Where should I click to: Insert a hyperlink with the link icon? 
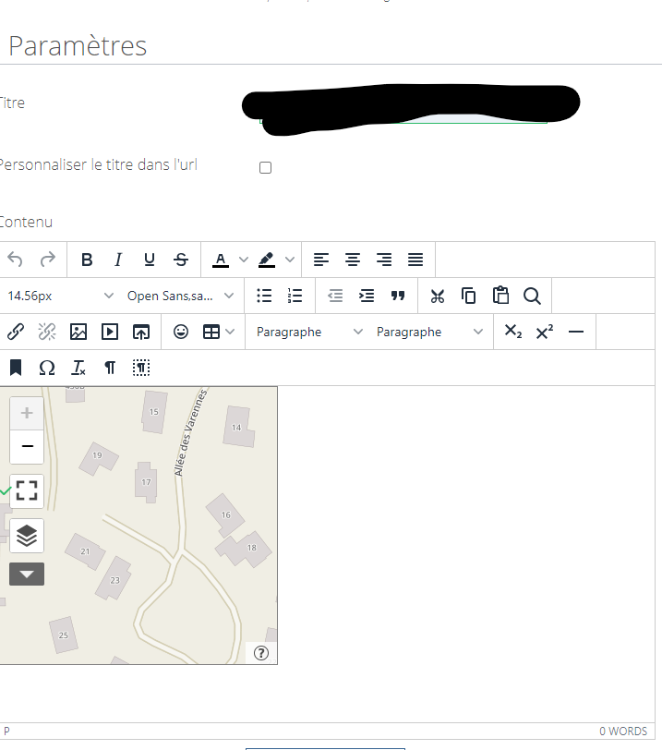click(16, 332)
